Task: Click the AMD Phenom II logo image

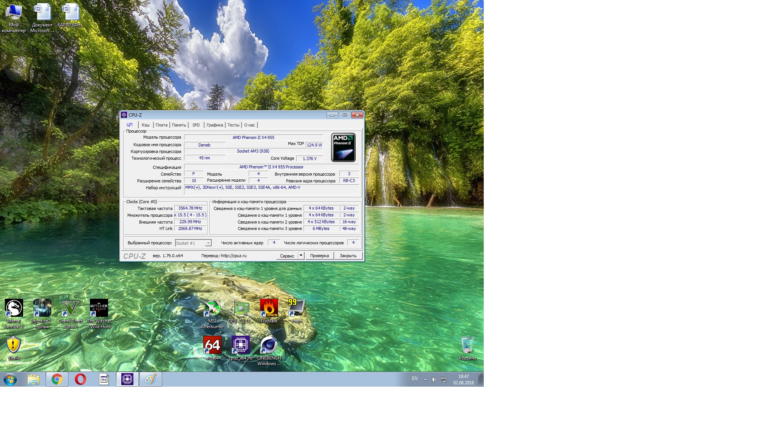Action: [343, 147]
